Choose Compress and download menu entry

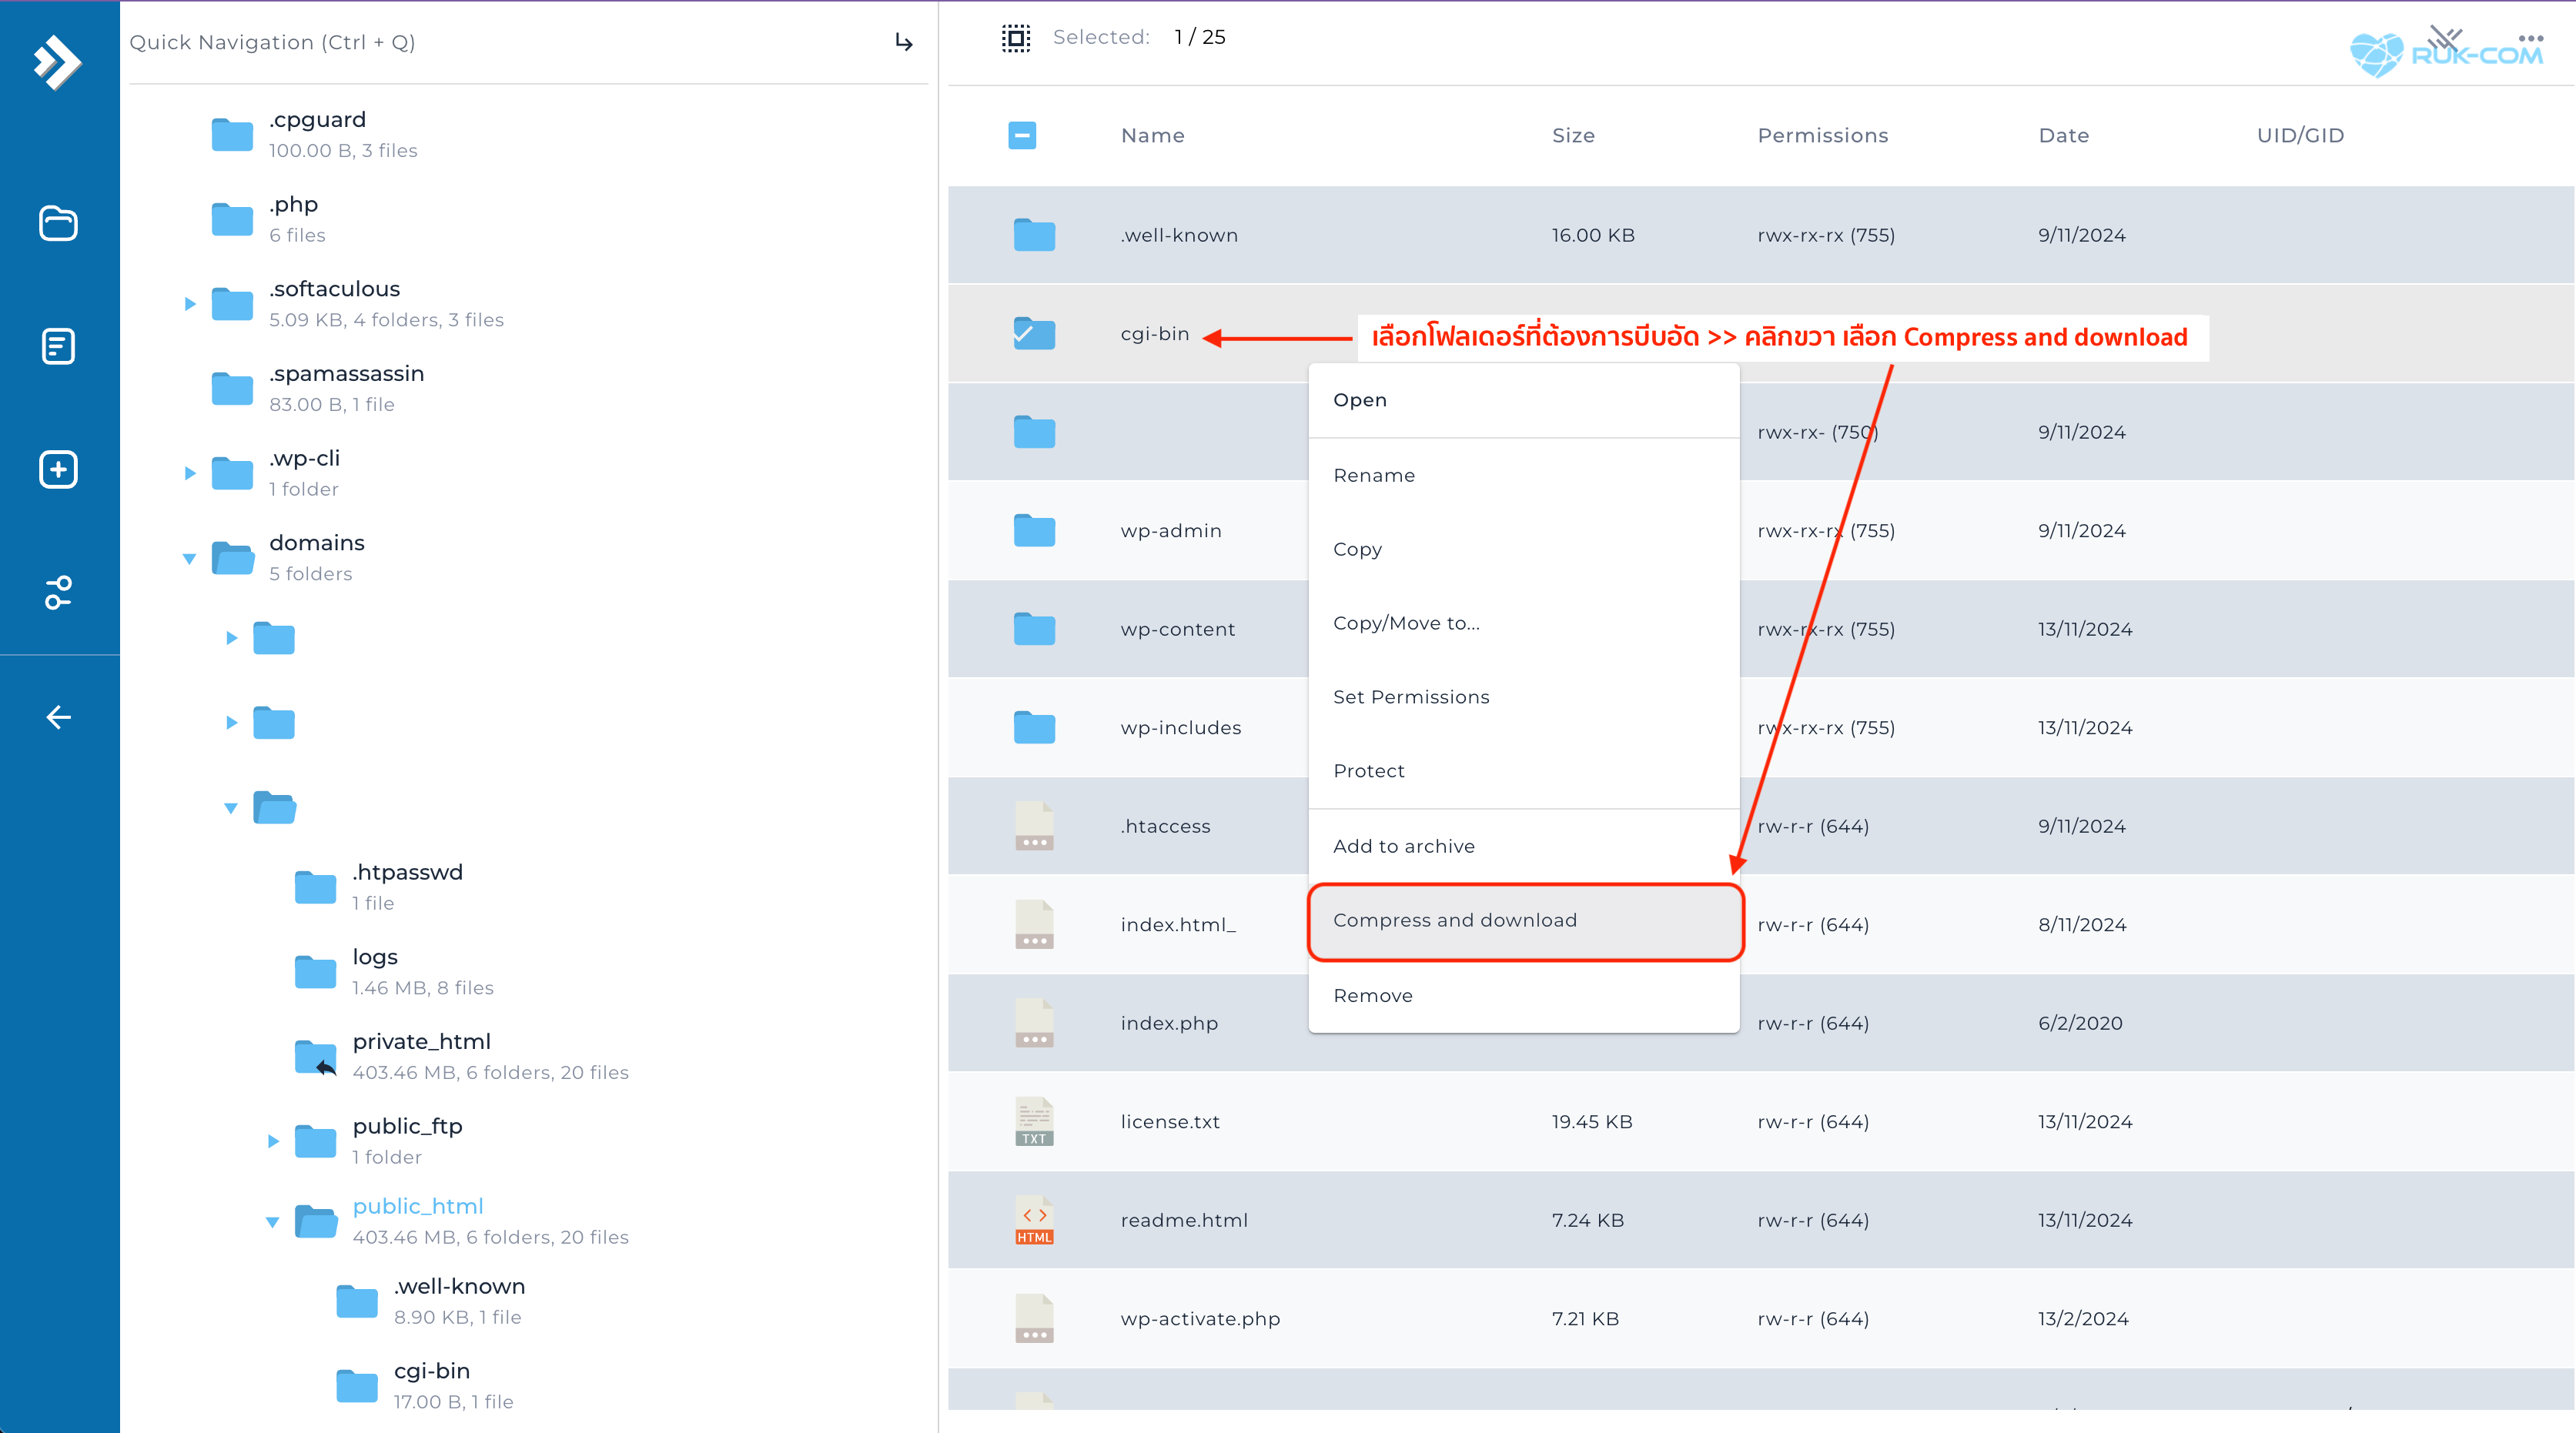[1524, 920]
